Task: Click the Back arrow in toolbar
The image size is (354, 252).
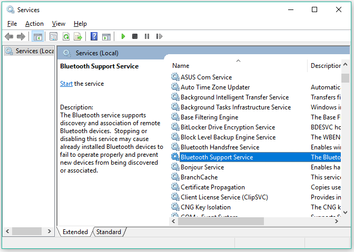Action: 9,36
